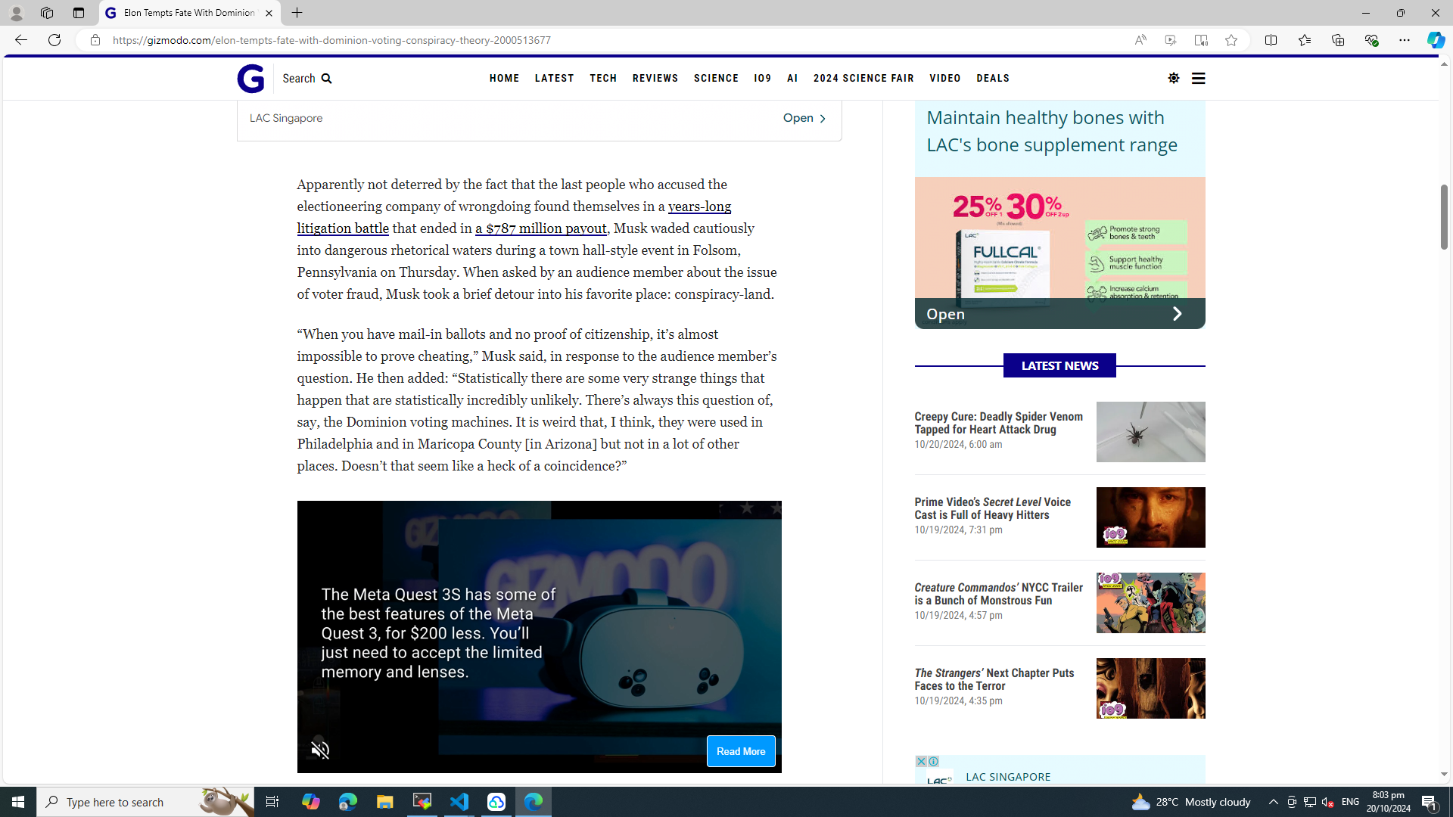The width and height of the screenshot is (1453, 817).
Task: Open the browser profile icon
Action: pyautogui.click(x=16, y=13)
